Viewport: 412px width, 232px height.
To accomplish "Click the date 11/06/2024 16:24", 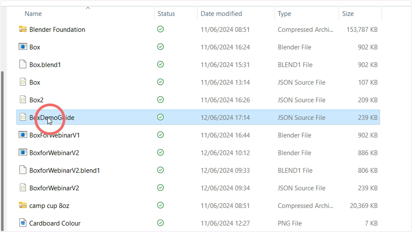I will coord(225,47).
